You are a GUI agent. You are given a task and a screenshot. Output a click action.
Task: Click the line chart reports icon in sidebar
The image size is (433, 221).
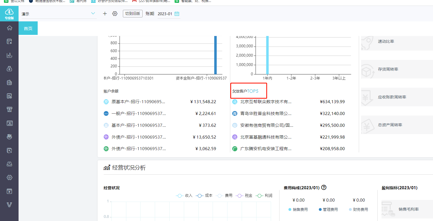click(9, 55)
